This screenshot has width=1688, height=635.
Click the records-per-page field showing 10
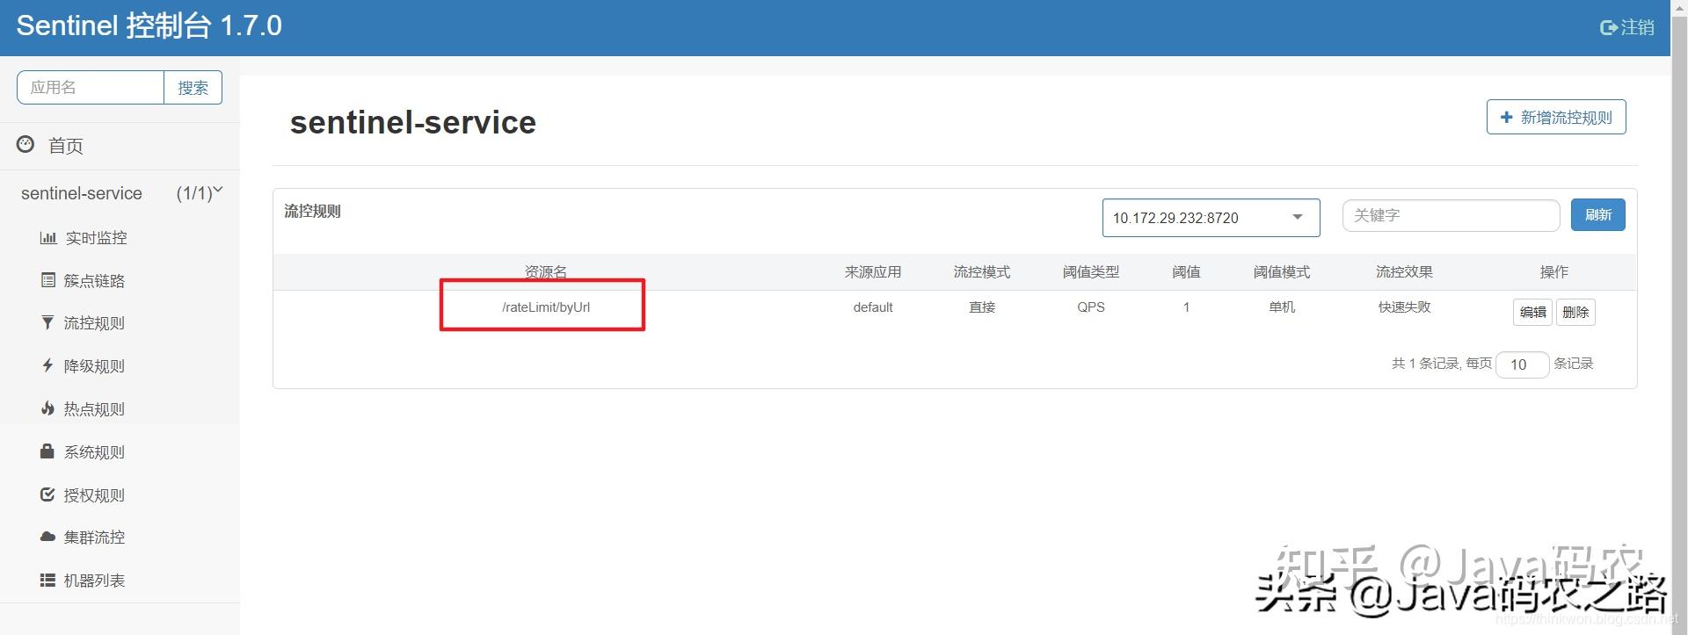tap(1522, 364)
